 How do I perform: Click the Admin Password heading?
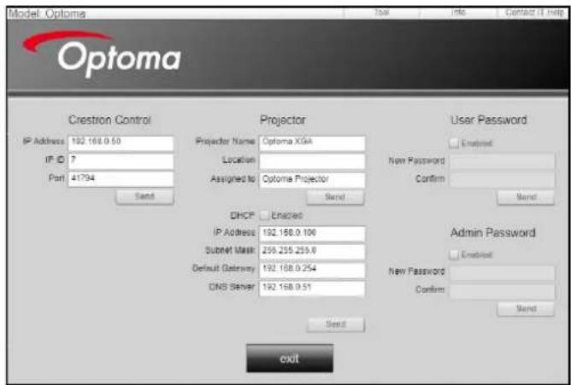pyautogui.click(x=492, y=232)
